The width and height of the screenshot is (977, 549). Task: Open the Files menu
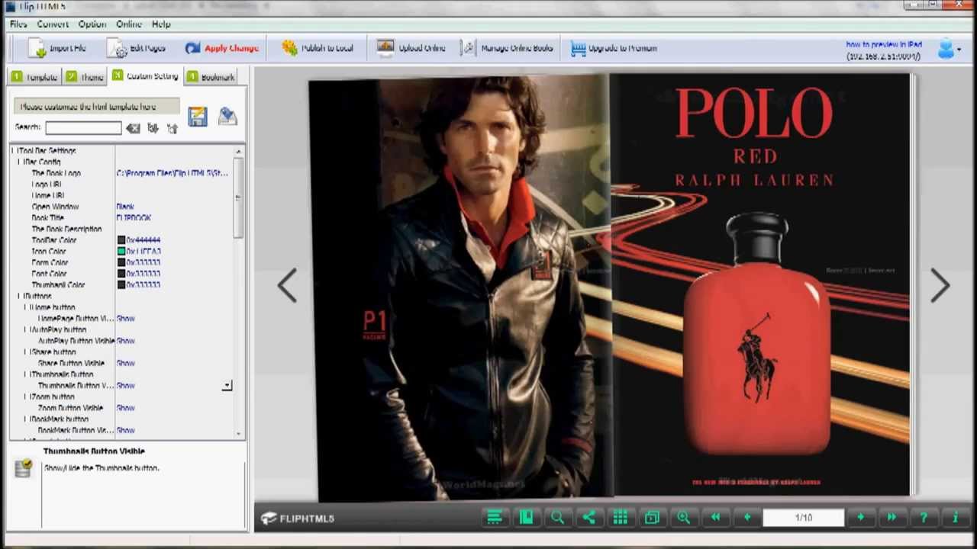pos(18,24)
